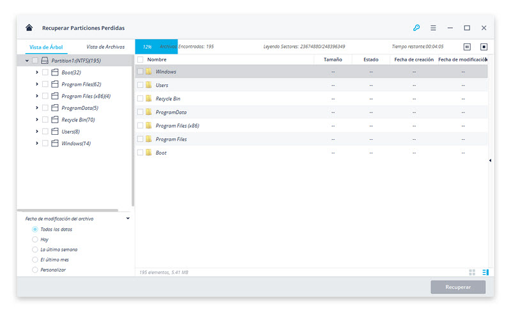Screen dimensions: 511x315
Task: Select the Windows row name in file list
Action: (x=166, y=72)
